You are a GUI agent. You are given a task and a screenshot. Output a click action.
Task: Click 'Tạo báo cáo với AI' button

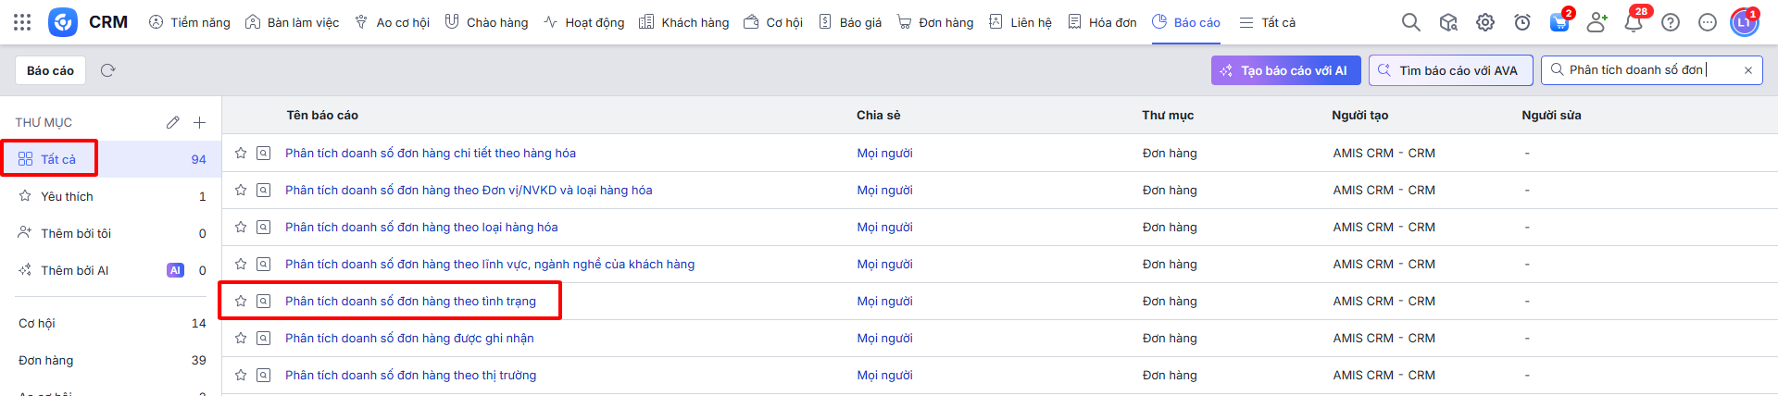pyautogui.click(x=1285, y=70)
